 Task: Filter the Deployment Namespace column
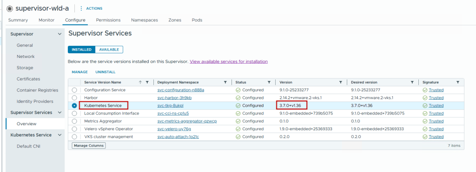pyautogui.click(x=225, y=83)
